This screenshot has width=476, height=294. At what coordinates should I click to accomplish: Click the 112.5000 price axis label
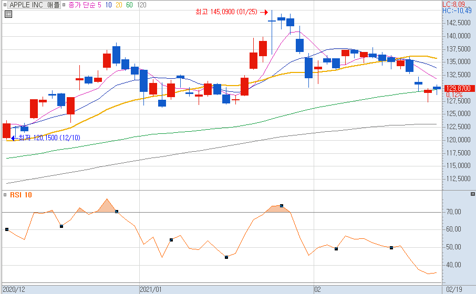[x=458, y=178]
